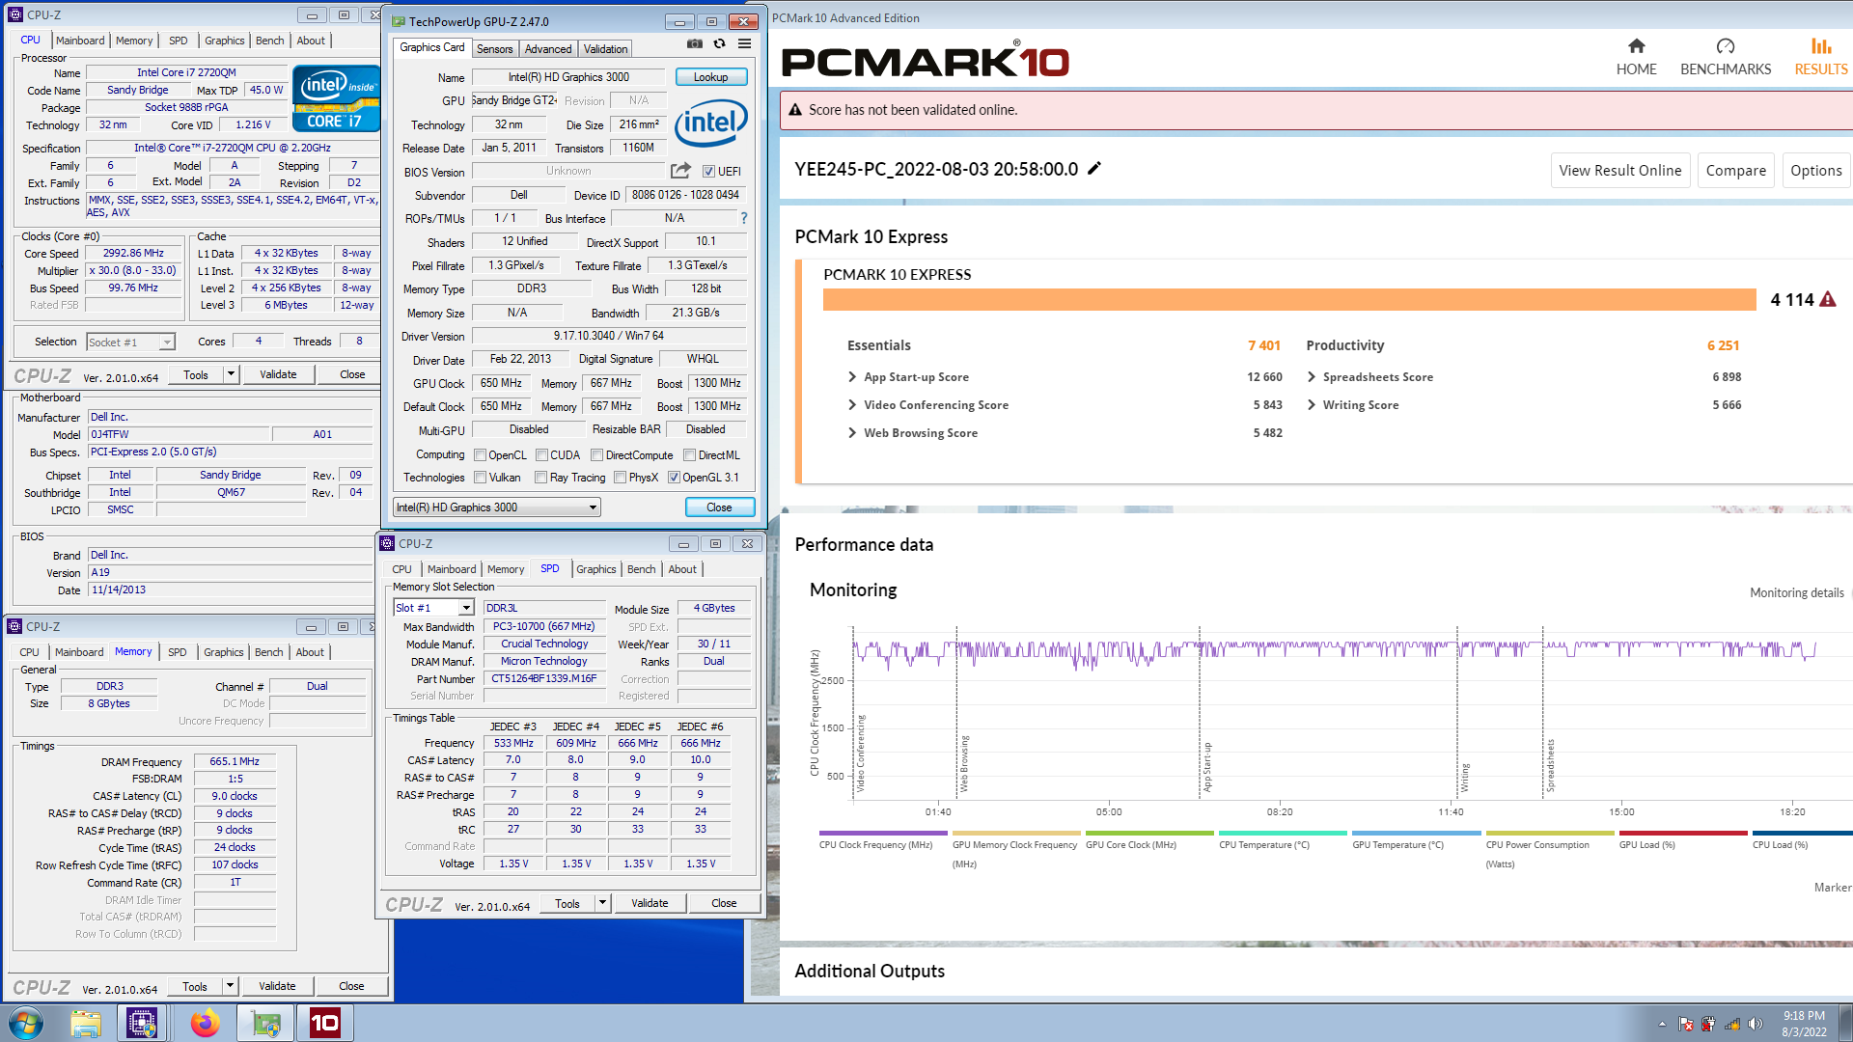Open the Windows Start orb
The image size is (1853, 1042).
coord(26,1023)
